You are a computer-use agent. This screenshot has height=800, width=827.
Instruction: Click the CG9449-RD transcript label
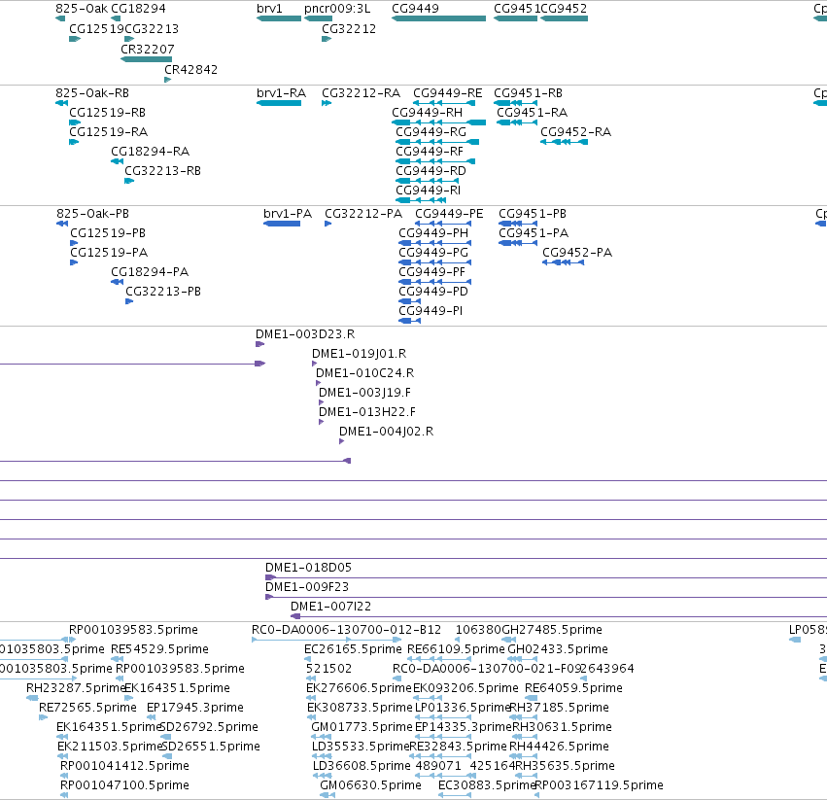coord(431,171)
